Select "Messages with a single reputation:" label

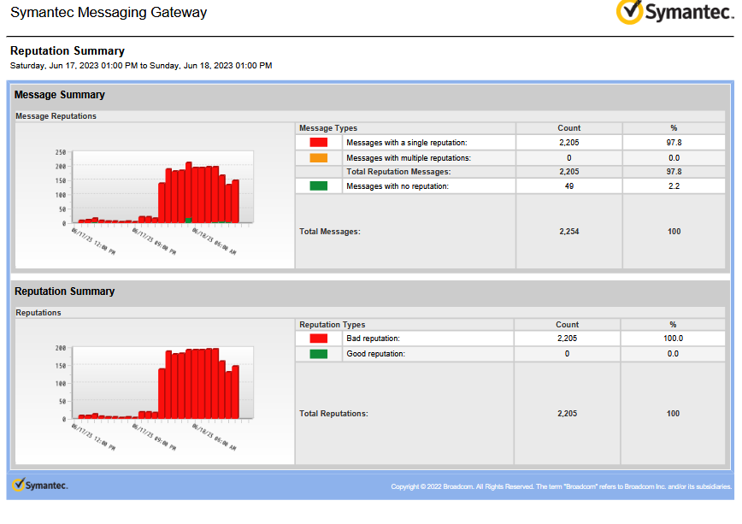407,143
